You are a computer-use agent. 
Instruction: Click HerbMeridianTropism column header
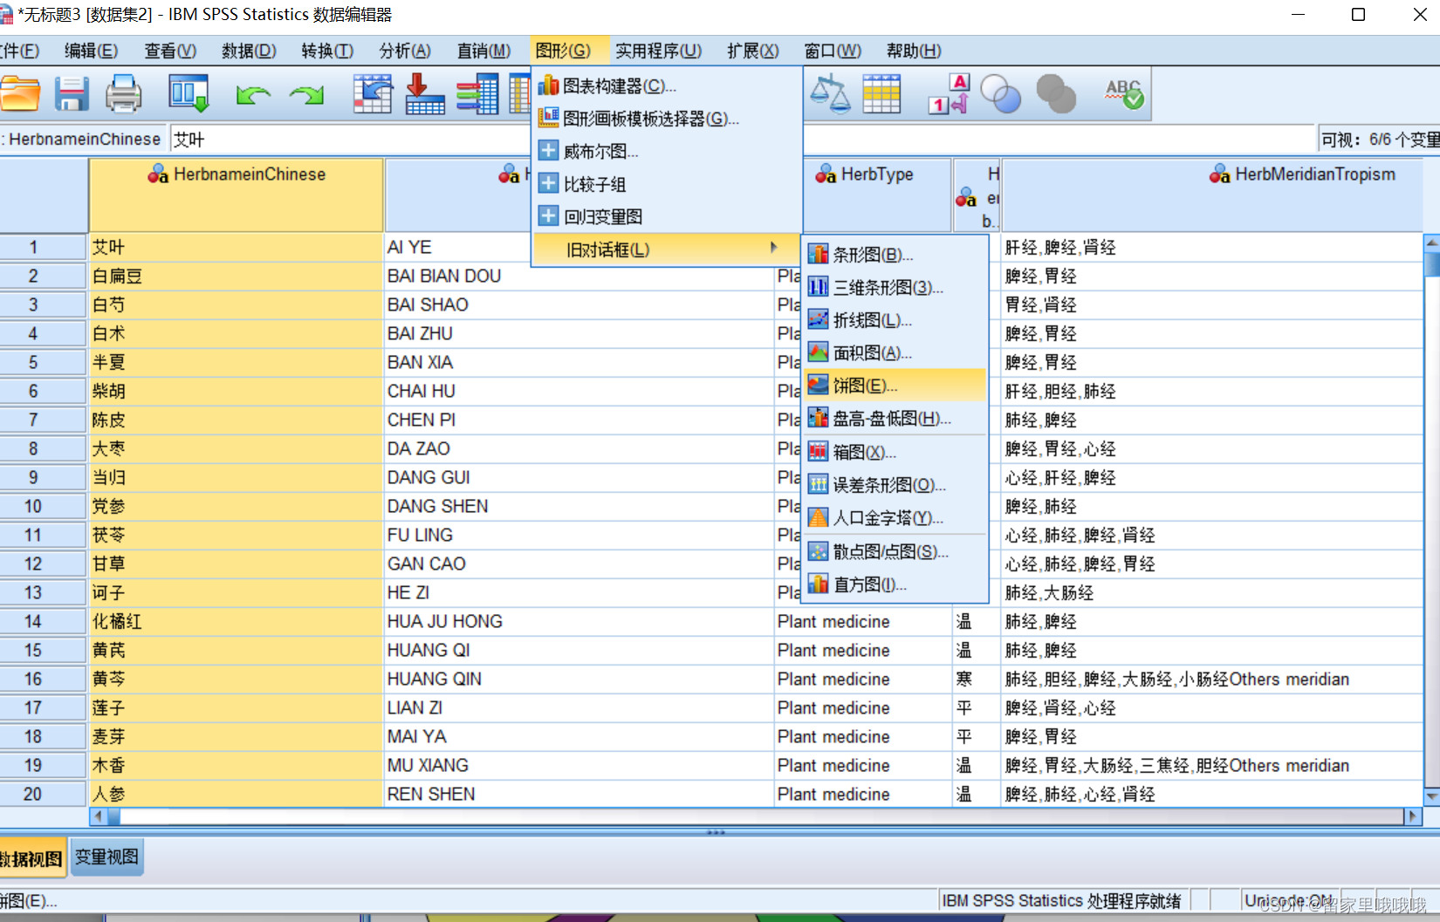tap(1213, 194)
